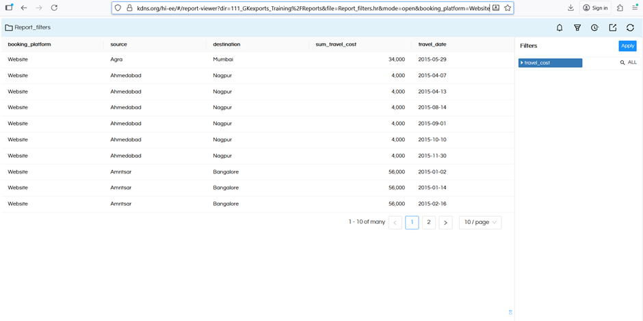This screenshot has height=321, width=643.
Task: Go to page 2 of results
Action: pyautogui.click(x=429, y=223)
